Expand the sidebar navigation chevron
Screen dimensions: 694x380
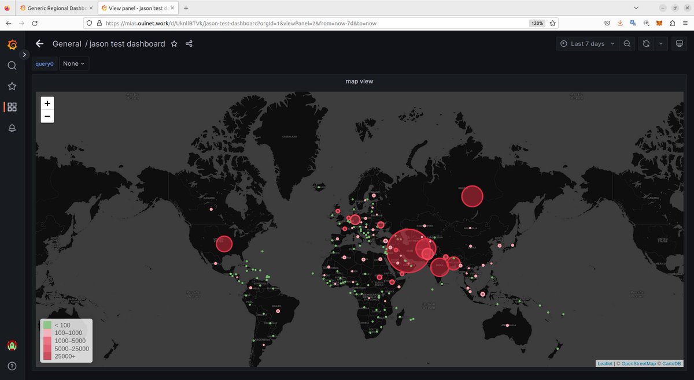click(x=24, y=54)
